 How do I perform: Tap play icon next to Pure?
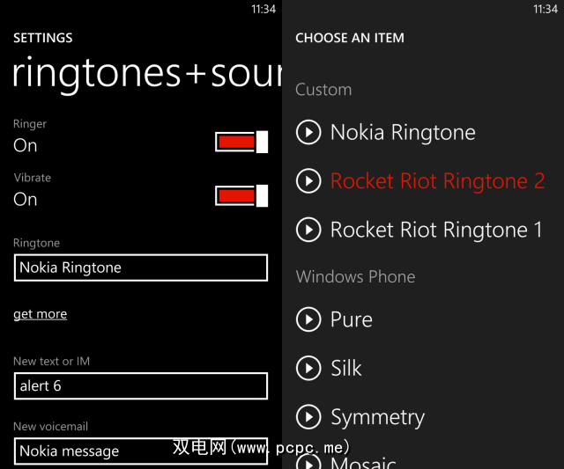point(308,319)
